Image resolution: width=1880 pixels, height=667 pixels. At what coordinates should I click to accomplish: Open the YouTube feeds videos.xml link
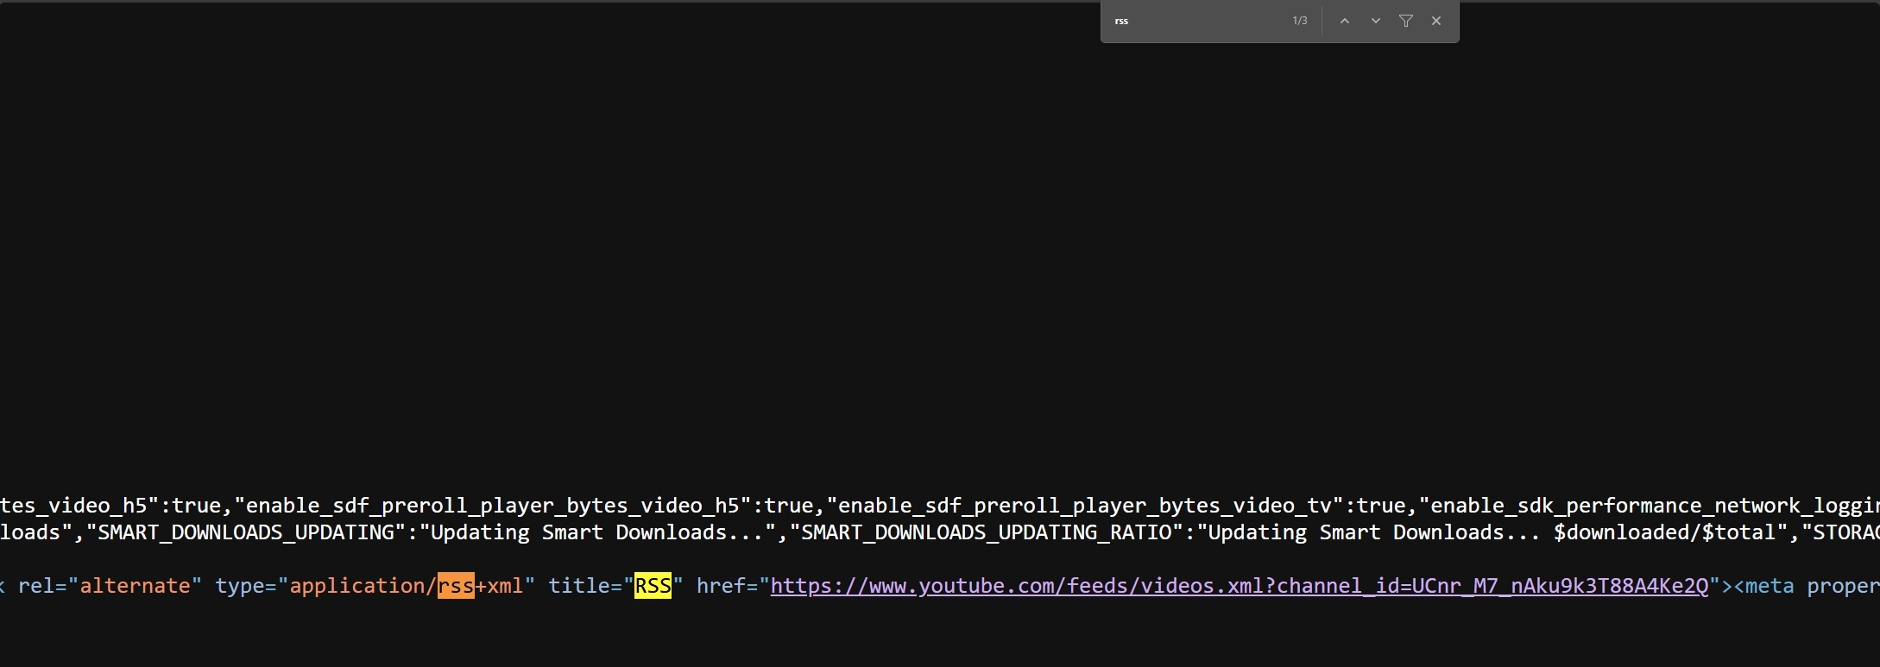coord(1239,586)
